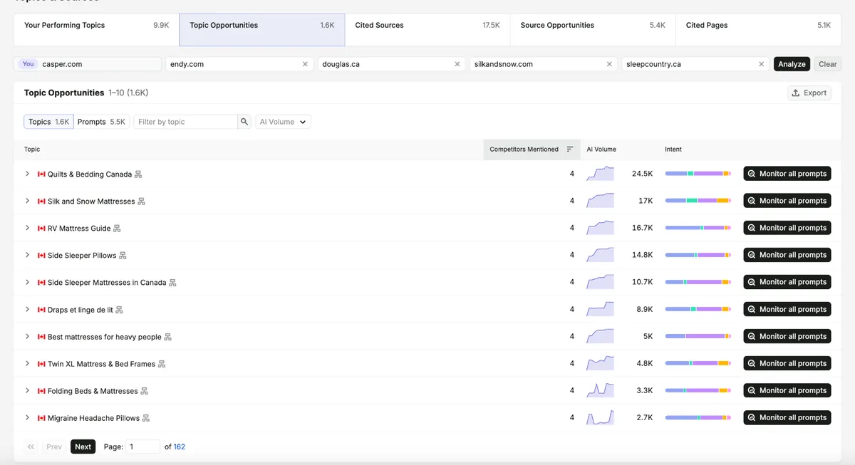Open the AI Volume filter dropdown
This screenshot has width=855, height=465.
click(x=284, y=122)
